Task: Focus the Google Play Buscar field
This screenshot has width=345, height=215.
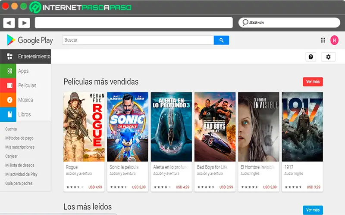Action: [138, 40]
